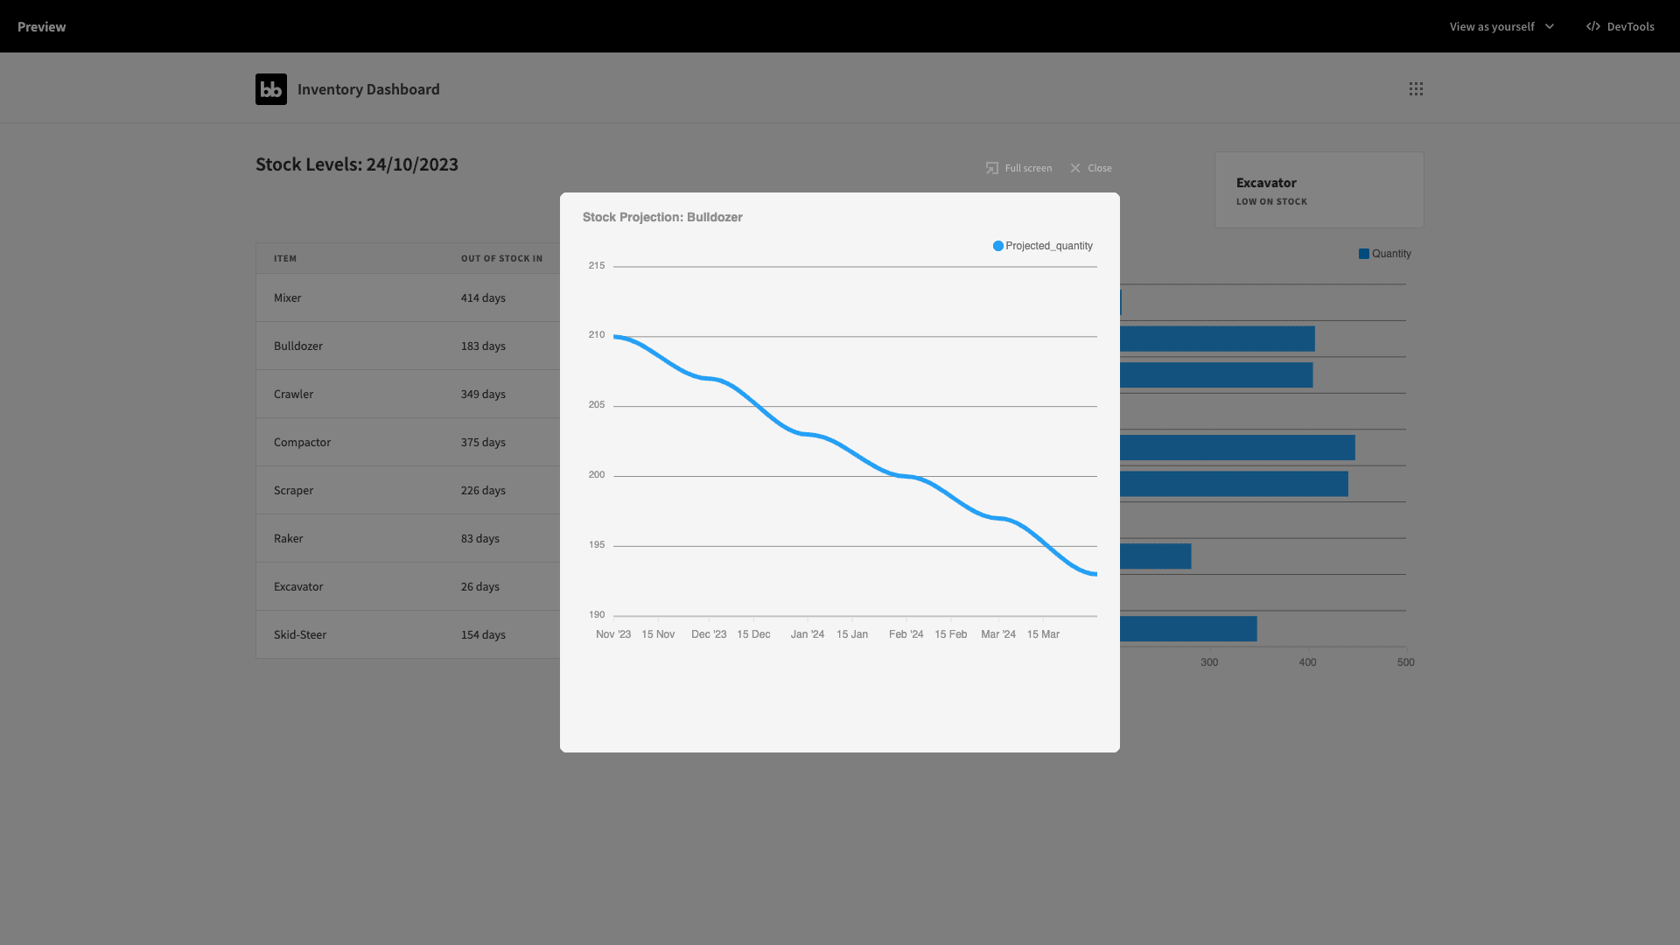Click the Raker 83 days row
Image resolution: width=1680 pixels, height=945 pixels.
pyautogui.click(x=405, y=539)
